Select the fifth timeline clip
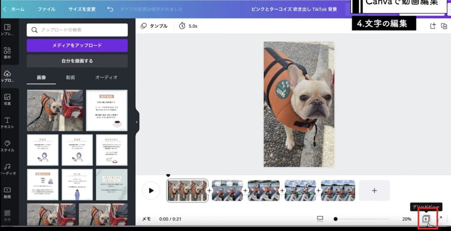Image resolution: width=451 pixels, height=231 pixels. pyautogui.click(x=338, y=191)
